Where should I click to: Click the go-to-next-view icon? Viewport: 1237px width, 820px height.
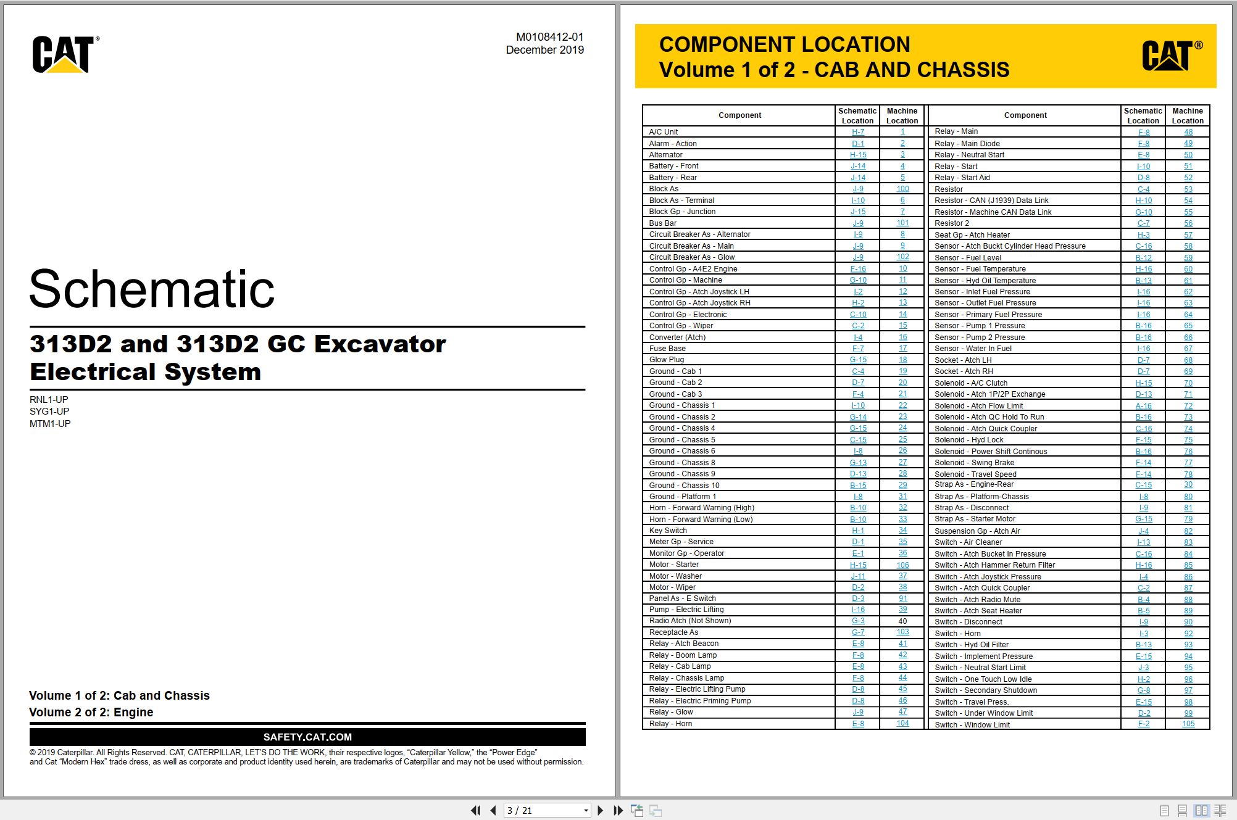click(656, 810)
